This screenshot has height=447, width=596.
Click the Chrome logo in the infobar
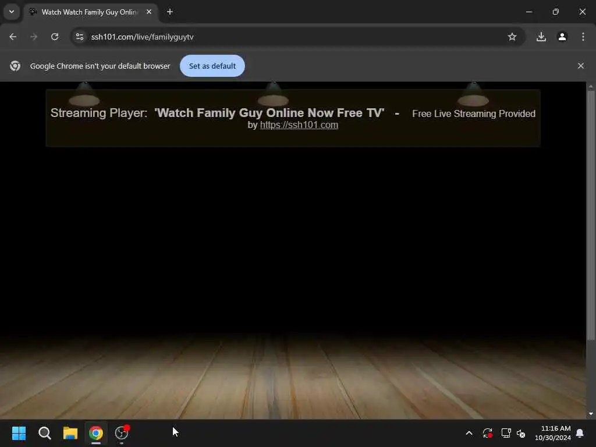tap(15, 66)
